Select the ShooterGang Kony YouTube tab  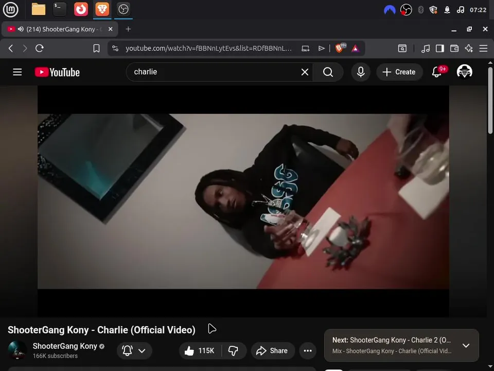[x=60, y=29]
